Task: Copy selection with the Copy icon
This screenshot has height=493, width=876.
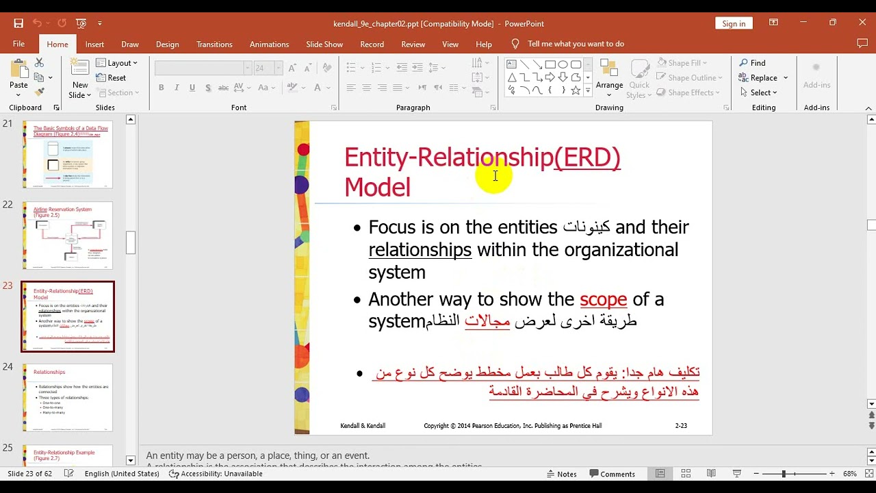Action: click(x=39, y=77)
